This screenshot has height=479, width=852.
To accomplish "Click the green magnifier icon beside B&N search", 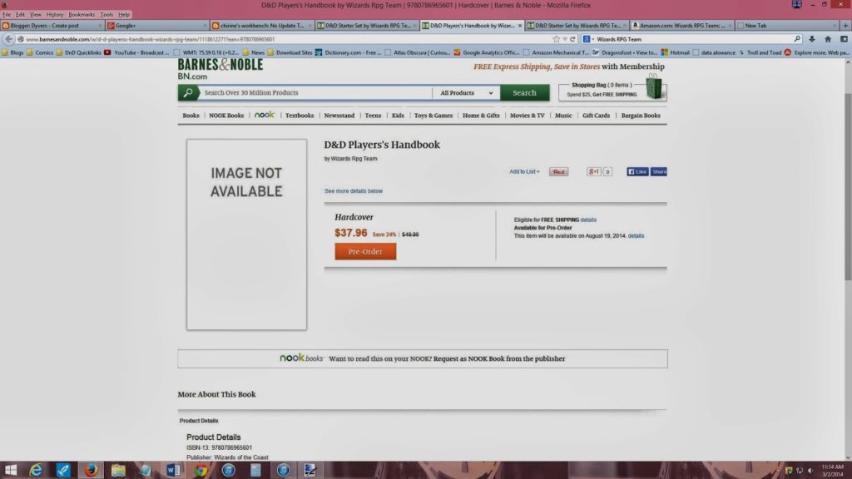I will (188, 93).
